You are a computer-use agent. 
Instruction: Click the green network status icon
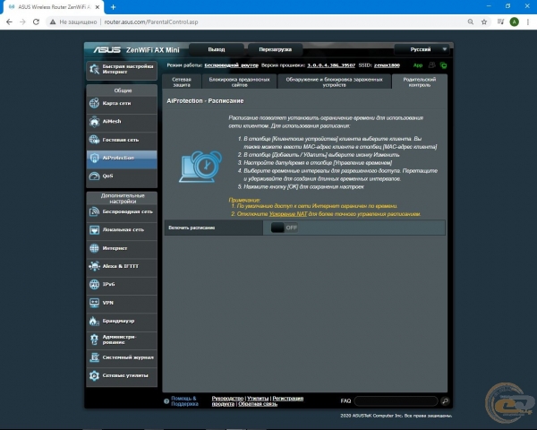[x=443, y=64]
